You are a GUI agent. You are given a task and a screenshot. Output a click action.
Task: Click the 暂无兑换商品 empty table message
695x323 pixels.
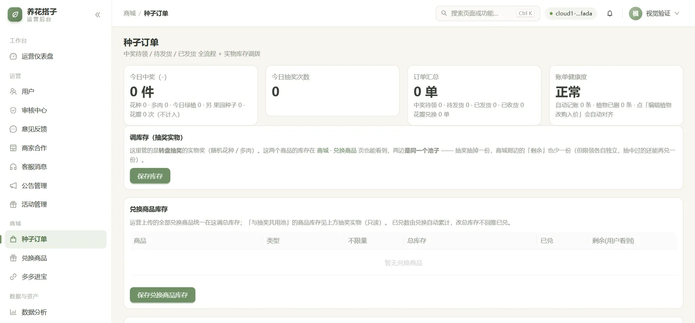[x=404, y=263]
